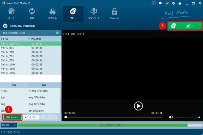The image size is (203, 135).
Task: Open help with the question mark icon
Action: [180, 3]
